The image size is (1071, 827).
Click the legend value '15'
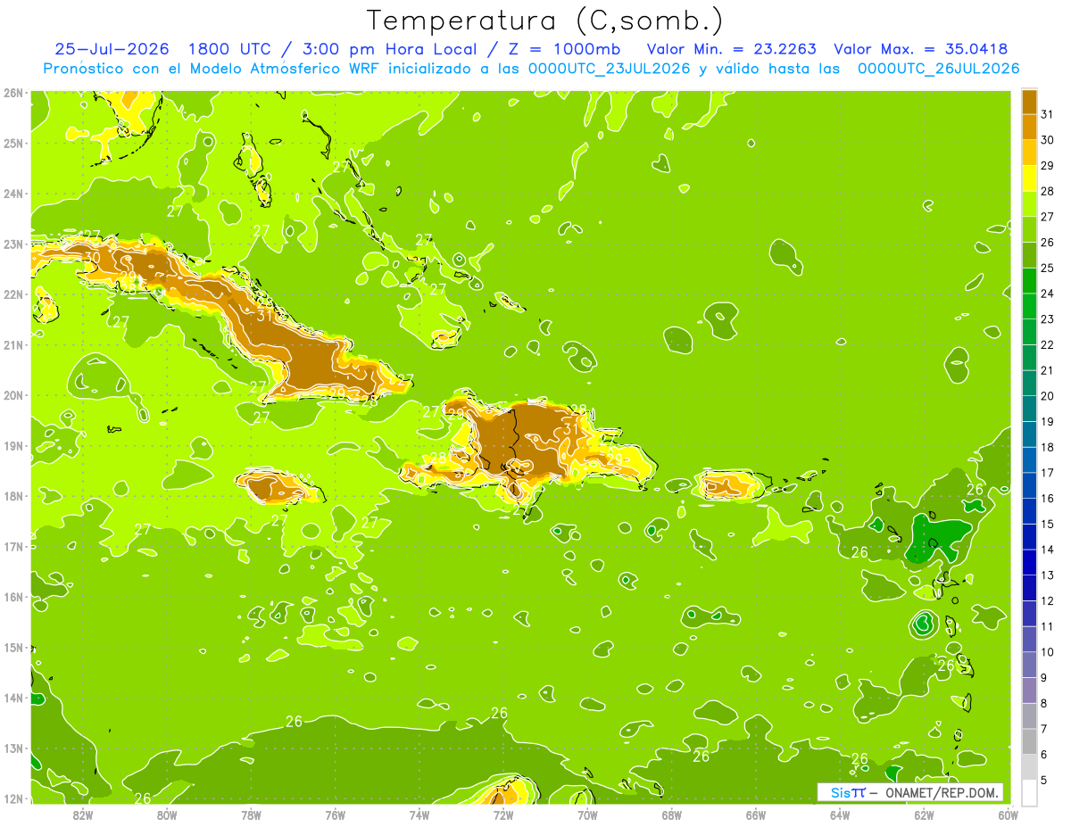1047,524
